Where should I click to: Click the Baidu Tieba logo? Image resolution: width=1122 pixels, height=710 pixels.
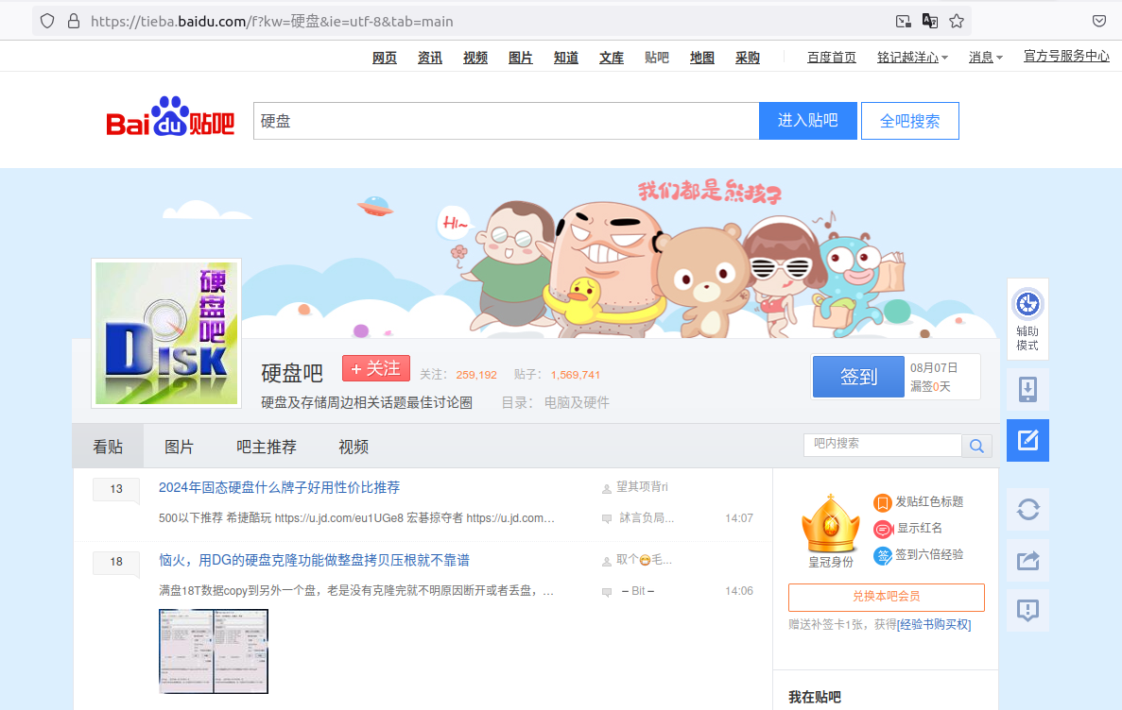[170, 116]
